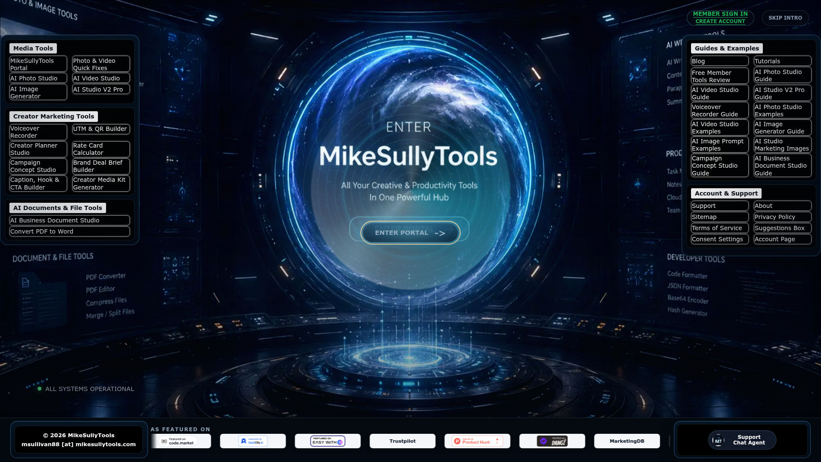Open the Blog link

click(x=720, y=61)
